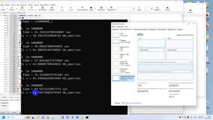Click the Найти (Find) toolbar icon

click(139, 9)
